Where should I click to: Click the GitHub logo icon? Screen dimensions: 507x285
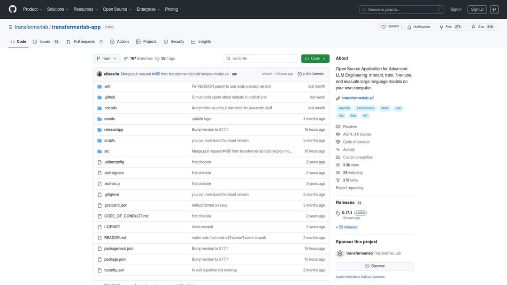[x=13, y=9]
